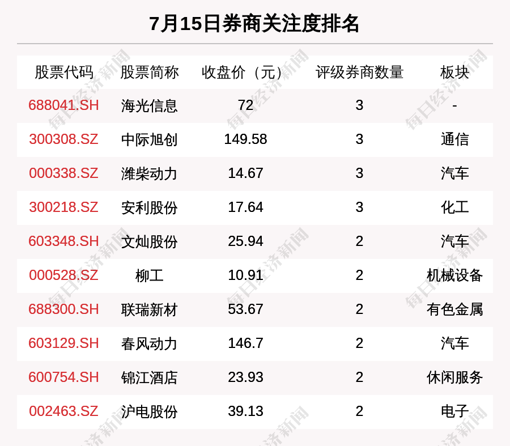Select stock name 中际旭创

[149, 140]
